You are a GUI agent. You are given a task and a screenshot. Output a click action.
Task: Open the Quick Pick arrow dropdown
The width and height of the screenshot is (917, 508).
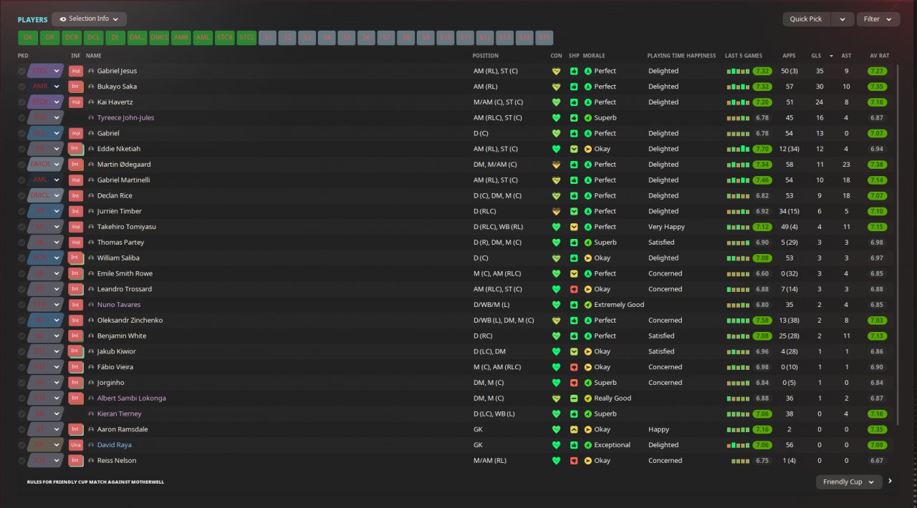pyautogui.click(x=842, y=19)
